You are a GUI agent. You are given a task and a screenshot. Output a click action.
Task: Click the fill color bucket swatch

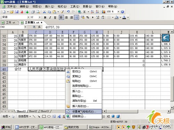coord(117,17)
